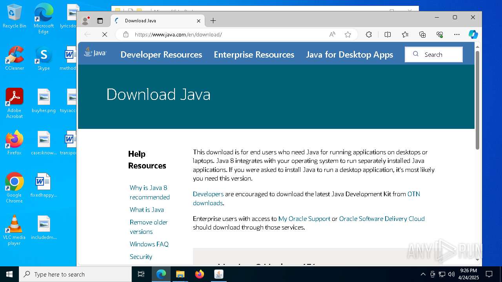Viewport: 502px width, 282px height.
Task: Open Java for Desktop Apps menu
Action: point(349,54)
